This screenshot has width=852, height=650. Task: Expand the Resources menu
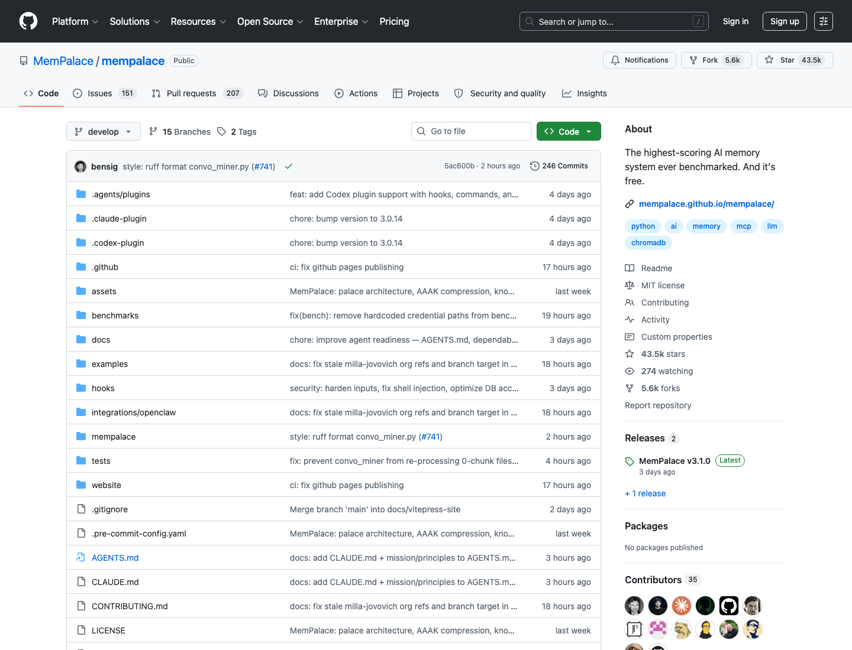click(x=198, y=21)
